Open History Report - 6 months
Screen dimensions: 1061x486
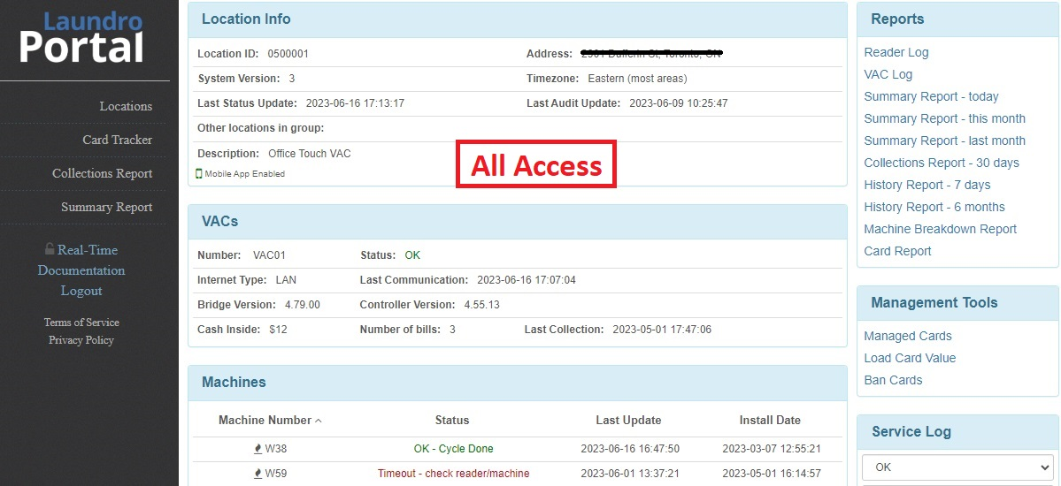pos(934,207)
